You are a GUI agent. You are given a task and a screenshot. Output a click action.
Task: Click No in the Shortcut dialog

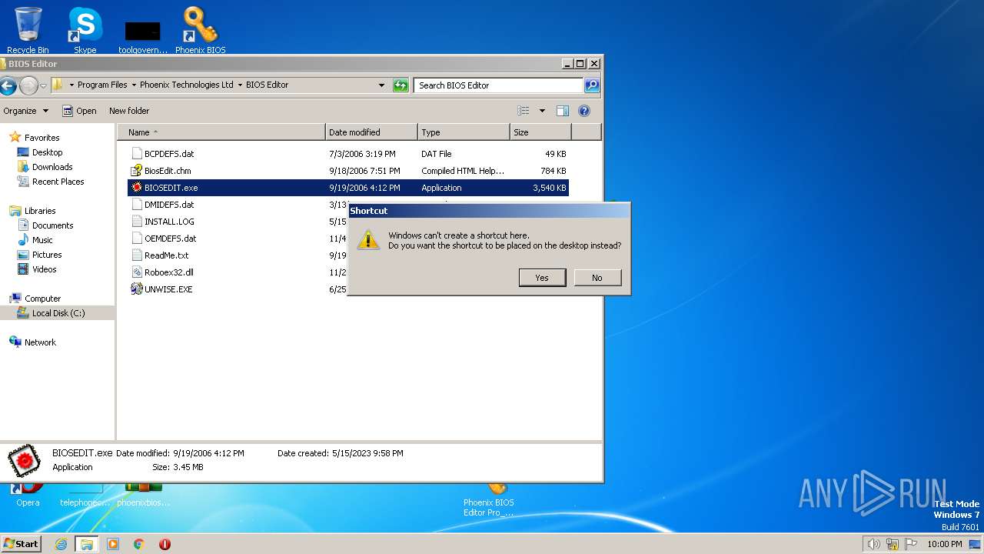tap(597, 278)
